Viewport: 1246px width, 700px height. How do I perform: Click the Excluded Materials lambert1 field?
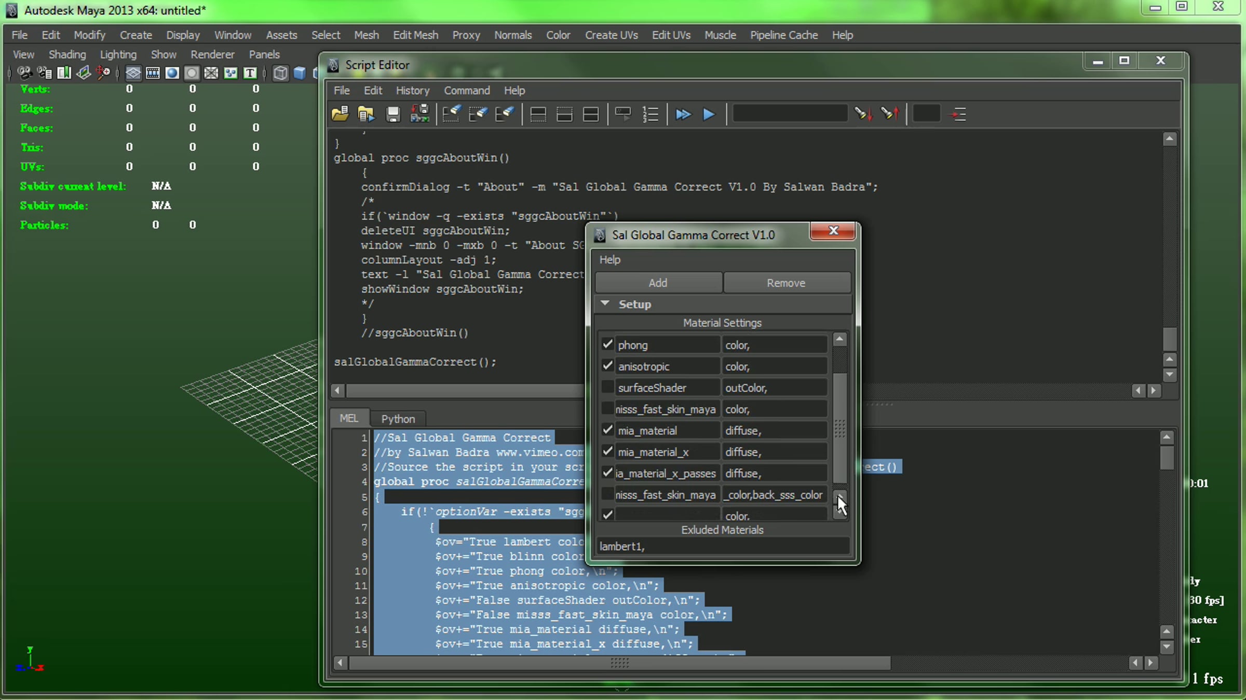(722, 546)
